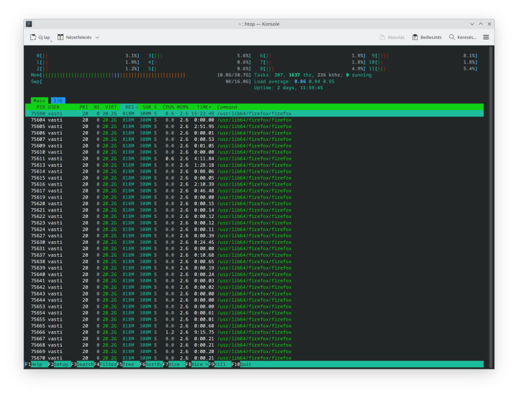This screenshot has width=518, height=397.
Task: Sort by the CPU% column header
Action: coord(168,107)
